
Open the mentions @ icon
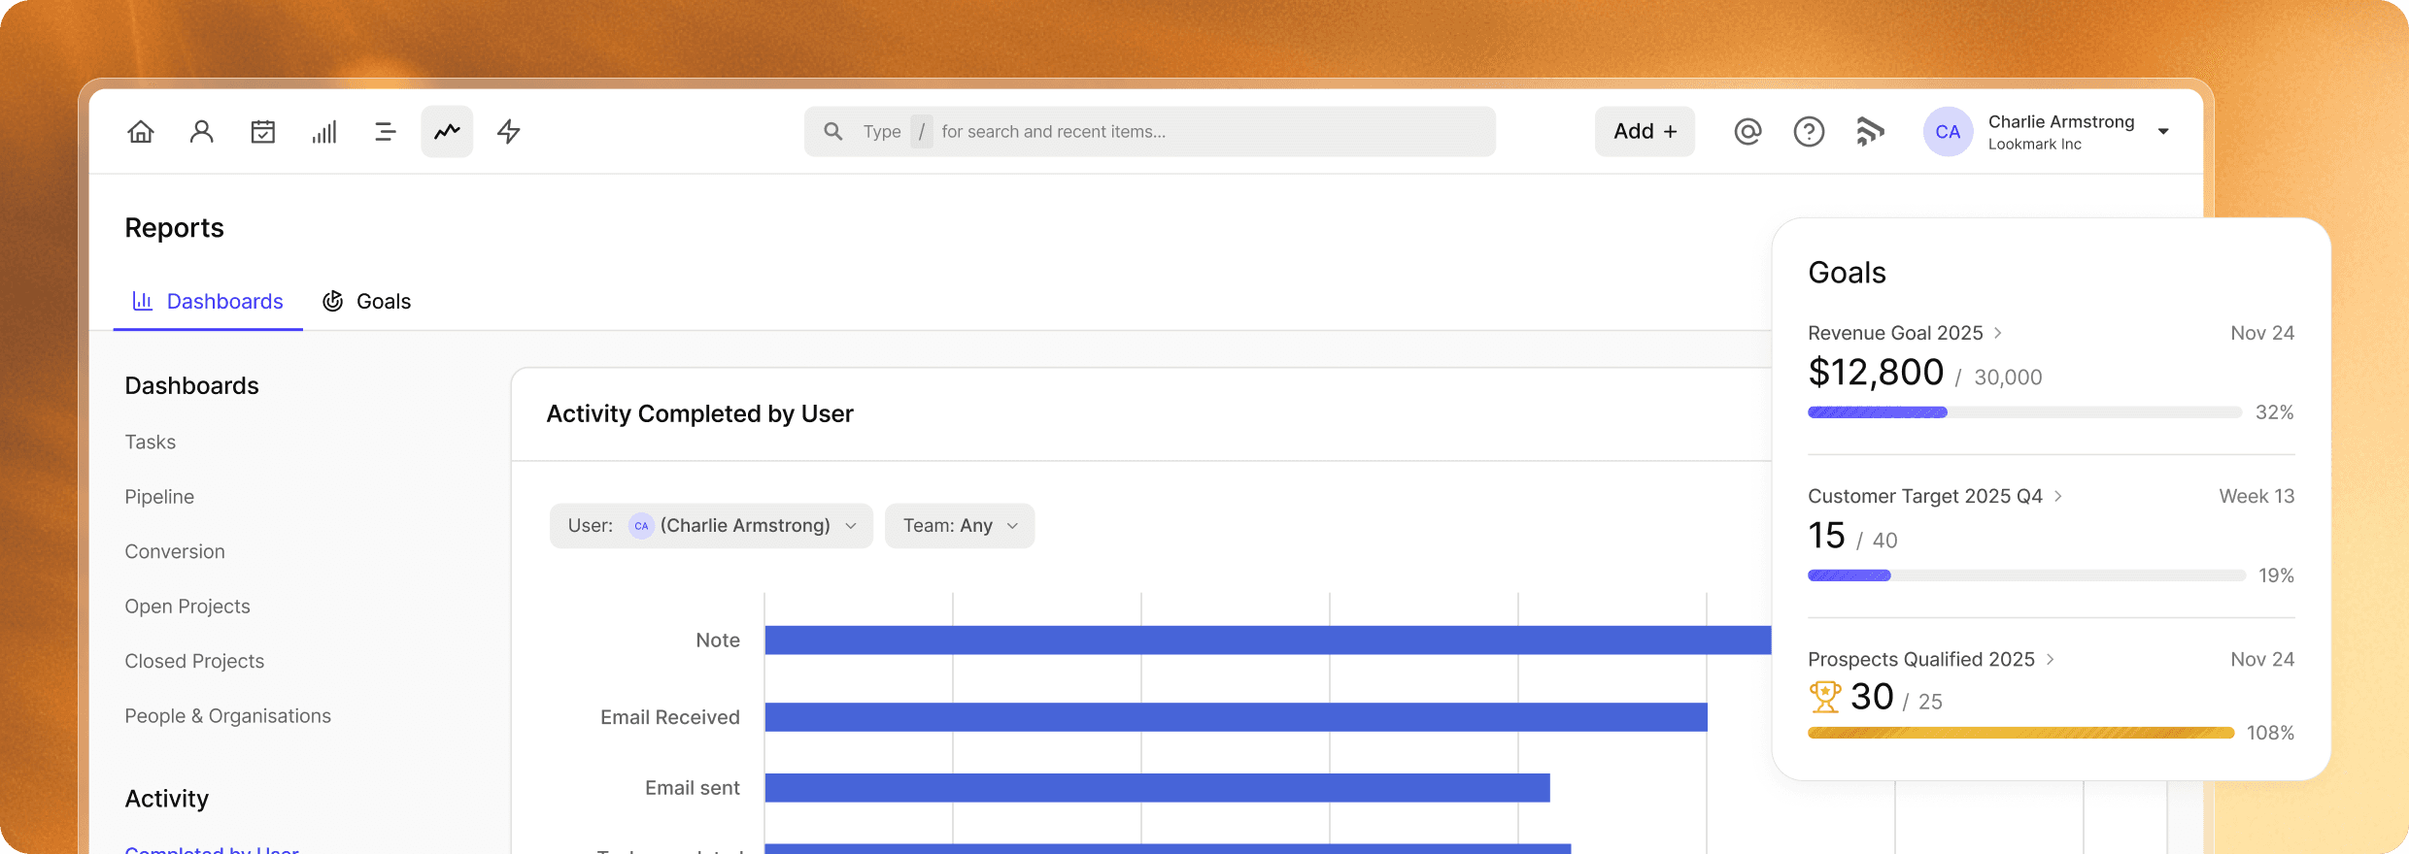tap(1747, 131)
